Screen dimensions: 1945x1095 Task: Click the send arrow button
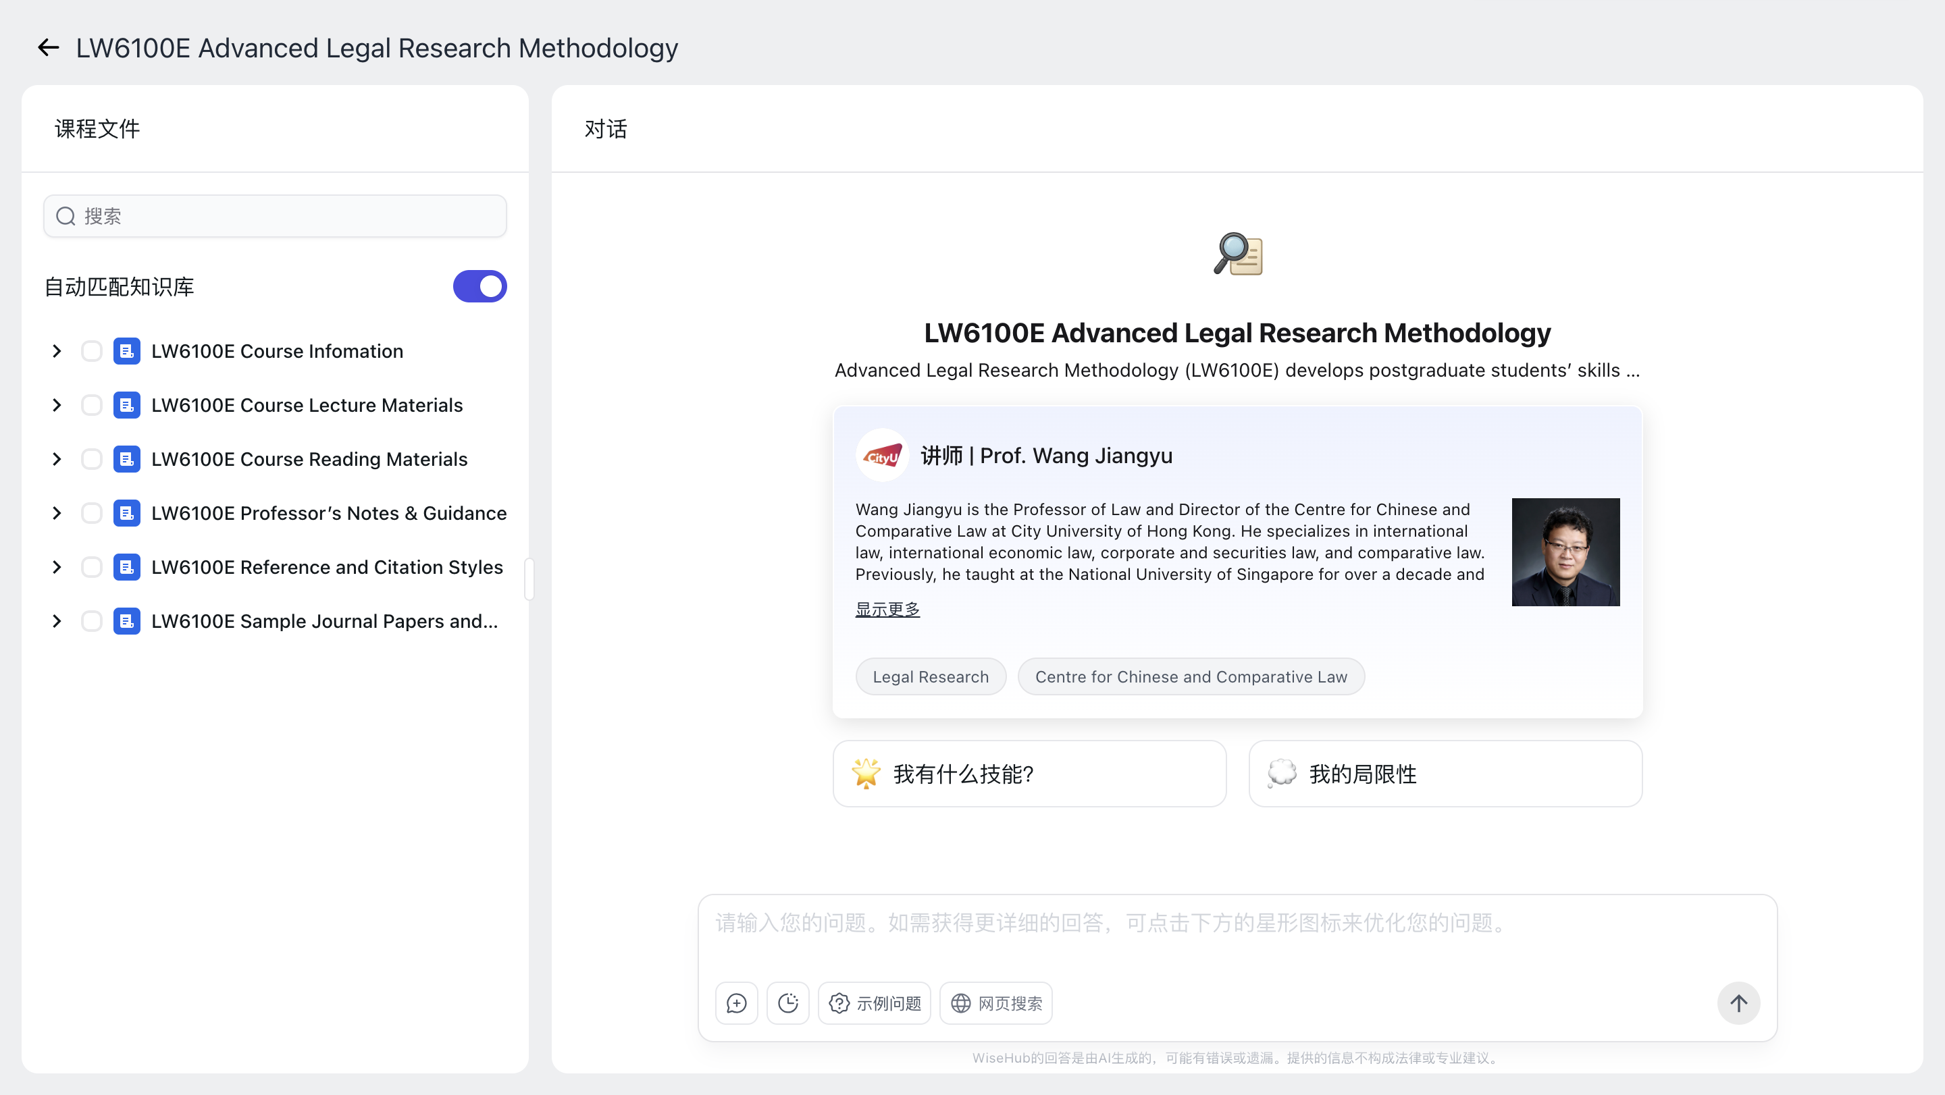coord(1738,1003)
